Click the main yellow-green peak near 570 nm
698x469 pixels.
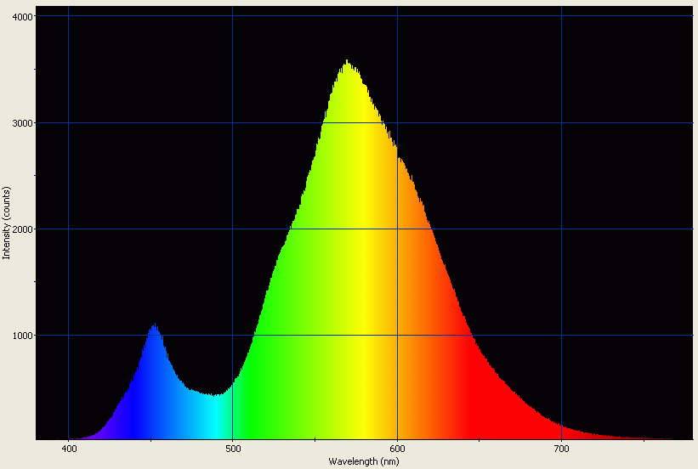coord(347,65)
